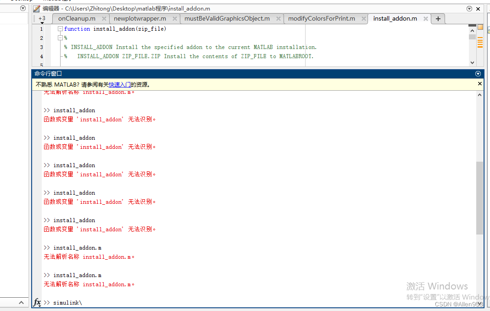Select the install_addon.m tab
The width and height of the screenshot is (490, 311).
point(395,19)
